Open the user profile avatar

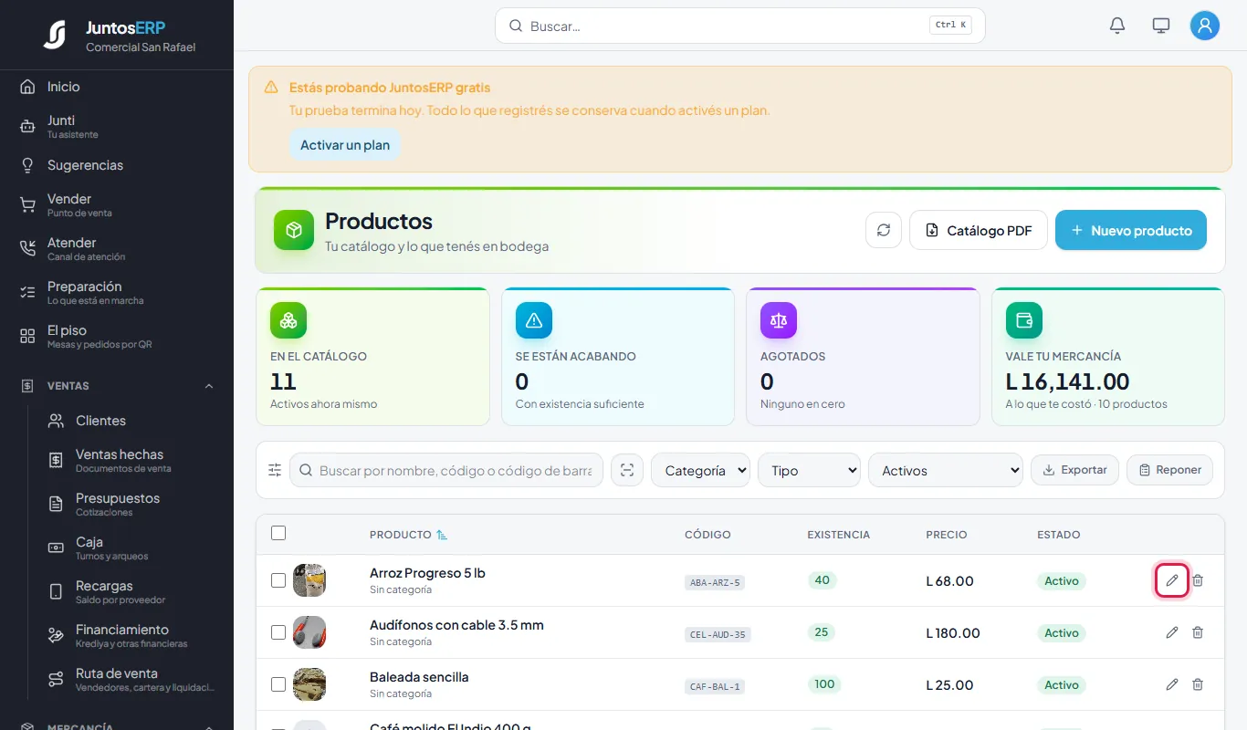pos(1205,26)
